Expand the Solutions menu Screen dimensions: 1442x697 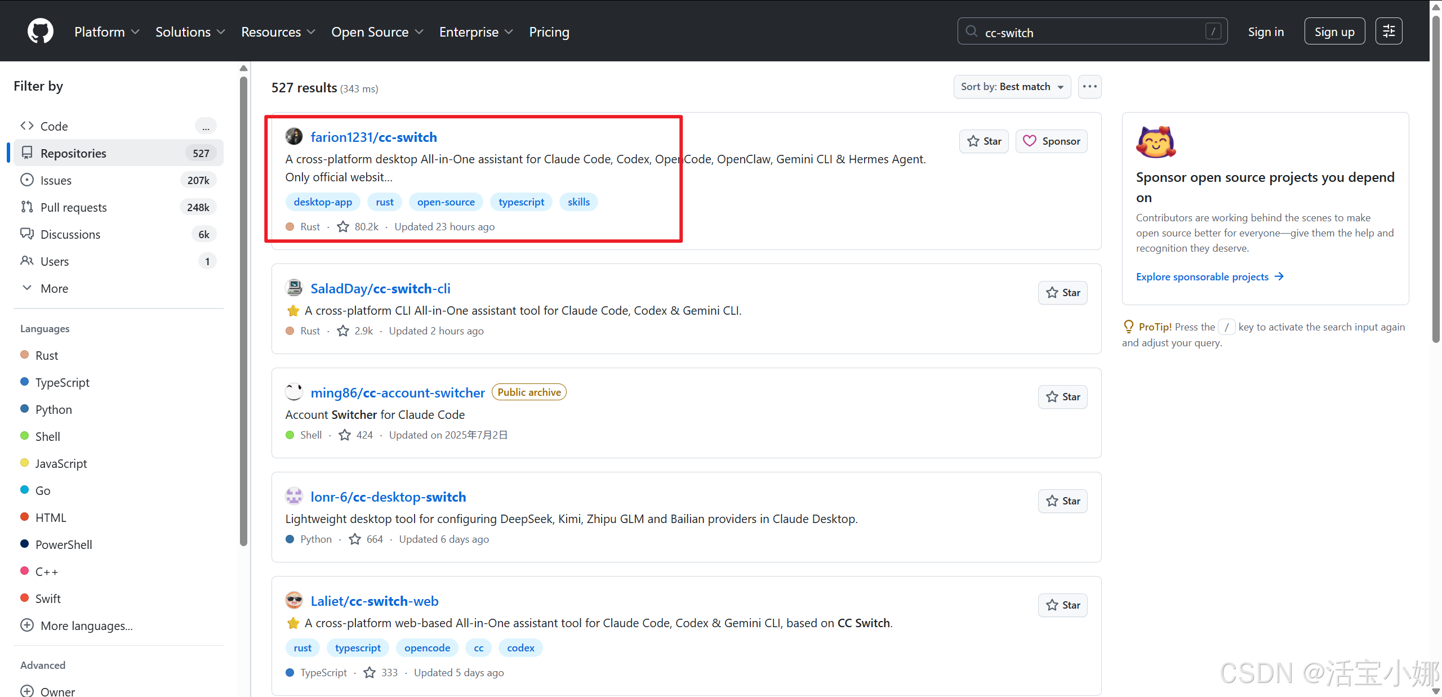point(190,32)
